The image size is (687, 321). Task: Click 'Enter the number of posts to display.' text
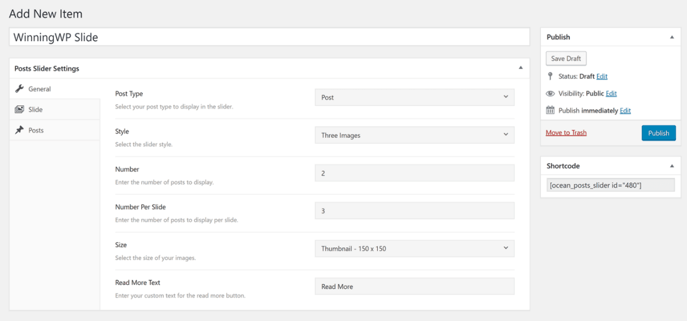pyautogui.click(x=164, y=182)
